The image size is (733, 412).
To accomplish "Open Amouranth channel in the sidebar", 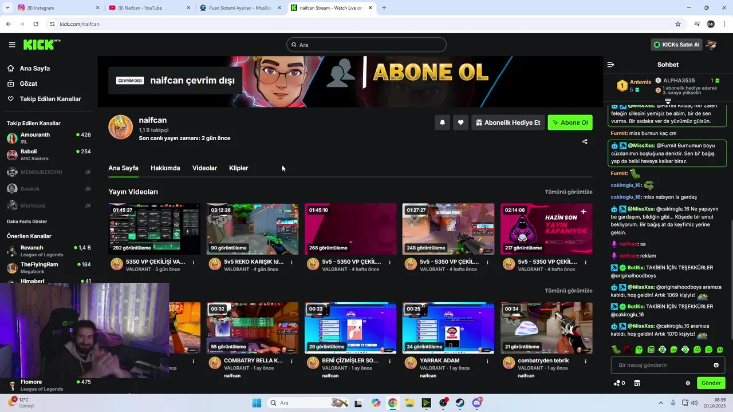I will pos(49,138).
